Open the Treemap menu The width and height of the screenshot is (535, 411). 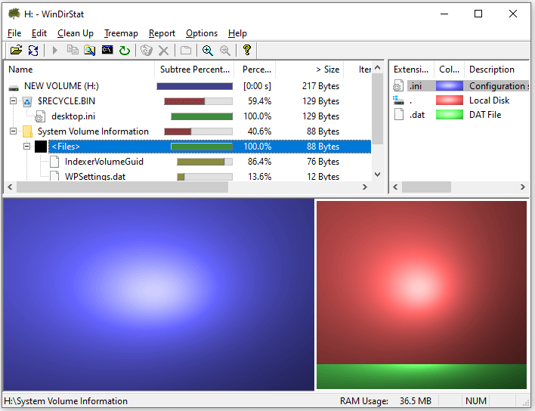pos(121,33)
